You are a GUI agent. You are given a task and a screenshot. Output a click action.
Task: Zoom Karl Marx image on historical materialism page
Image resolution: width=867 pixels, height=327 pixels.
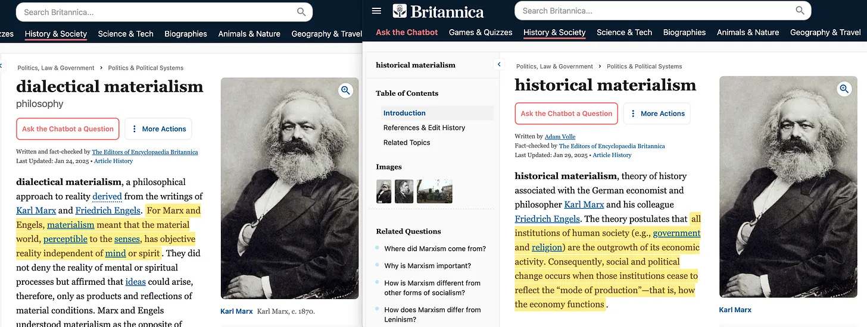(x=844, y=89)
